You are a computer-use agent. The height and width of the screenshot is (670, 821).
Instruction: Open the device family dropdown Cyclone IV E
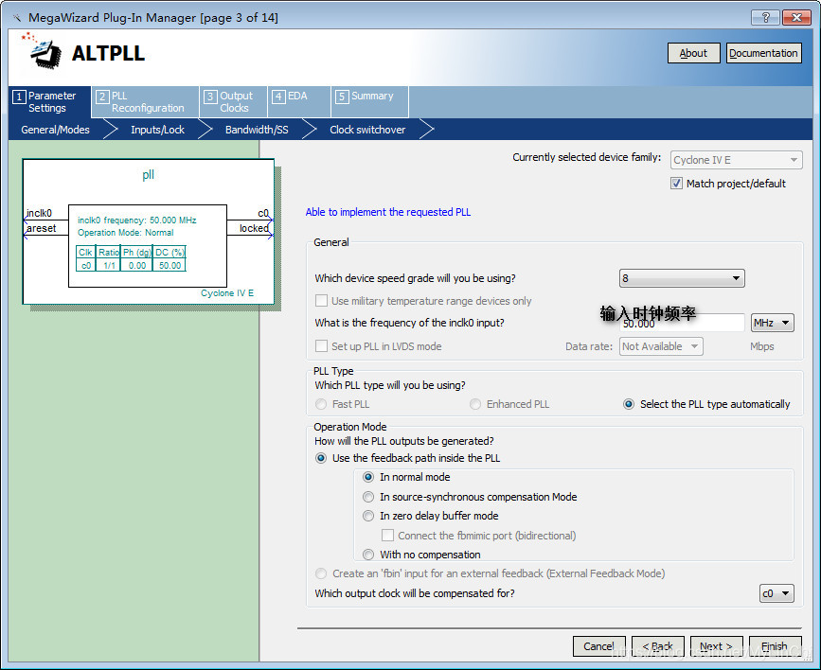(x=736, y=160)
